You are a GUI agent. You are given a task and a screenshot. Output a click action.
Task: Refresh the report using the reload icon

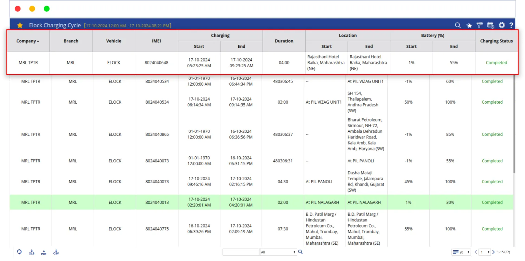[x=19, y=252]
